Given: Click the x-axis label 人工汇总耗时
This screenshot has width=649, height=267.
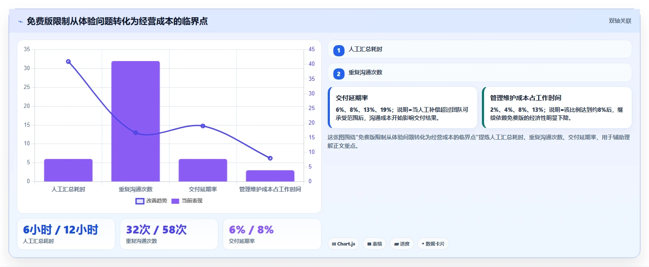Looking at the screenshot, I should point(68,189).
